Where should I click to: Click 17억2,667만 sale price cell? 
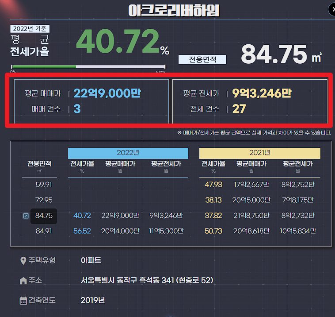[x=251, y=185]
